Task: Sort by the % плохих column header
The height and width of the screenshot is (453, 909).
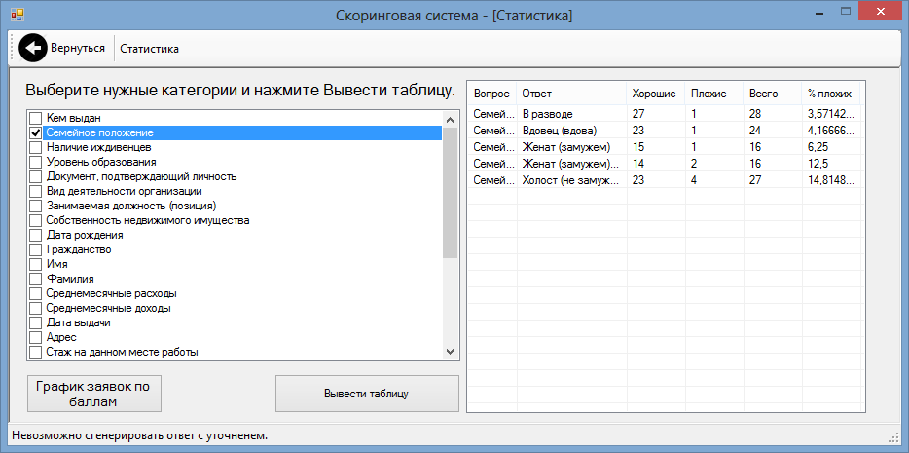Action: click(831, 94)
